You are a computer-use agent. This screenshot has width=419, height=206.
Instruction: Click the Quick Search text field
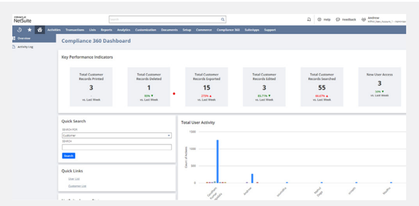(117, 147)
